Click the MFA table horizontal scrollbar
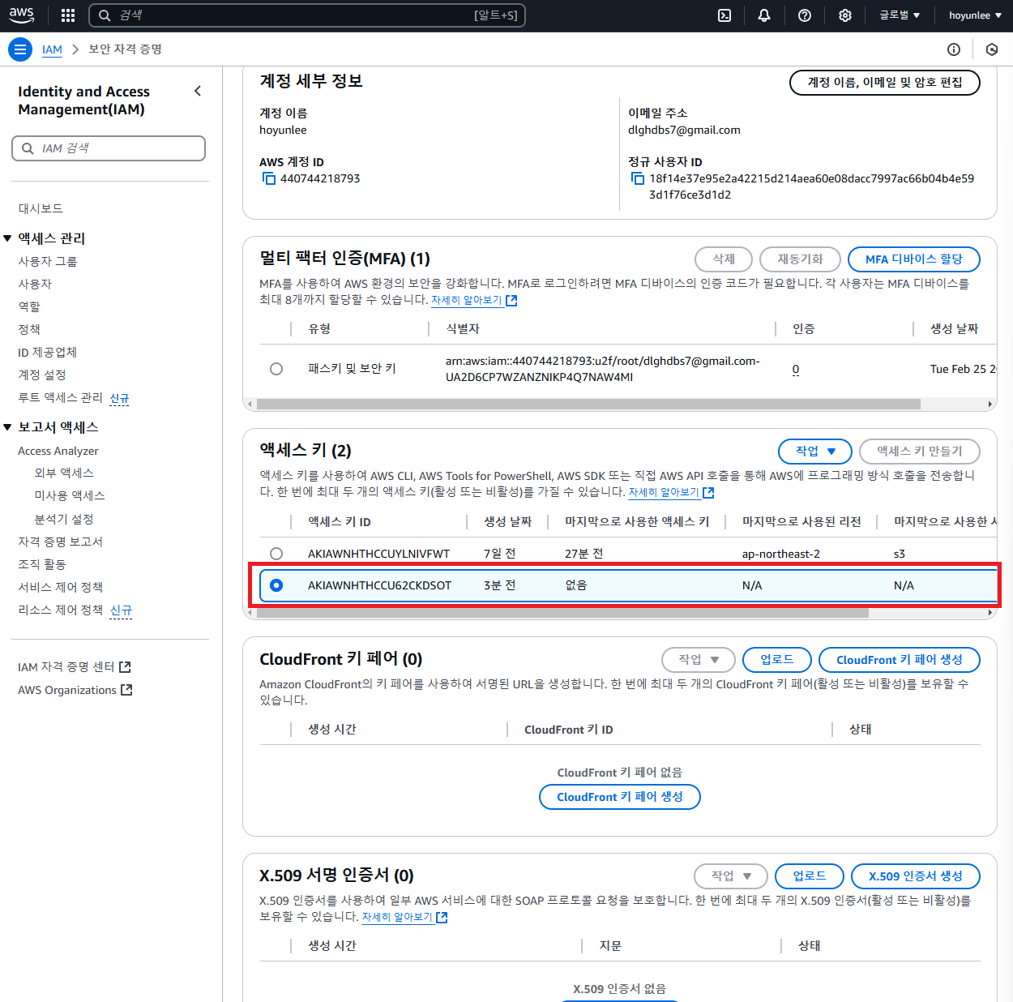Viewport: 1013px width, 1002px height. 588,404
